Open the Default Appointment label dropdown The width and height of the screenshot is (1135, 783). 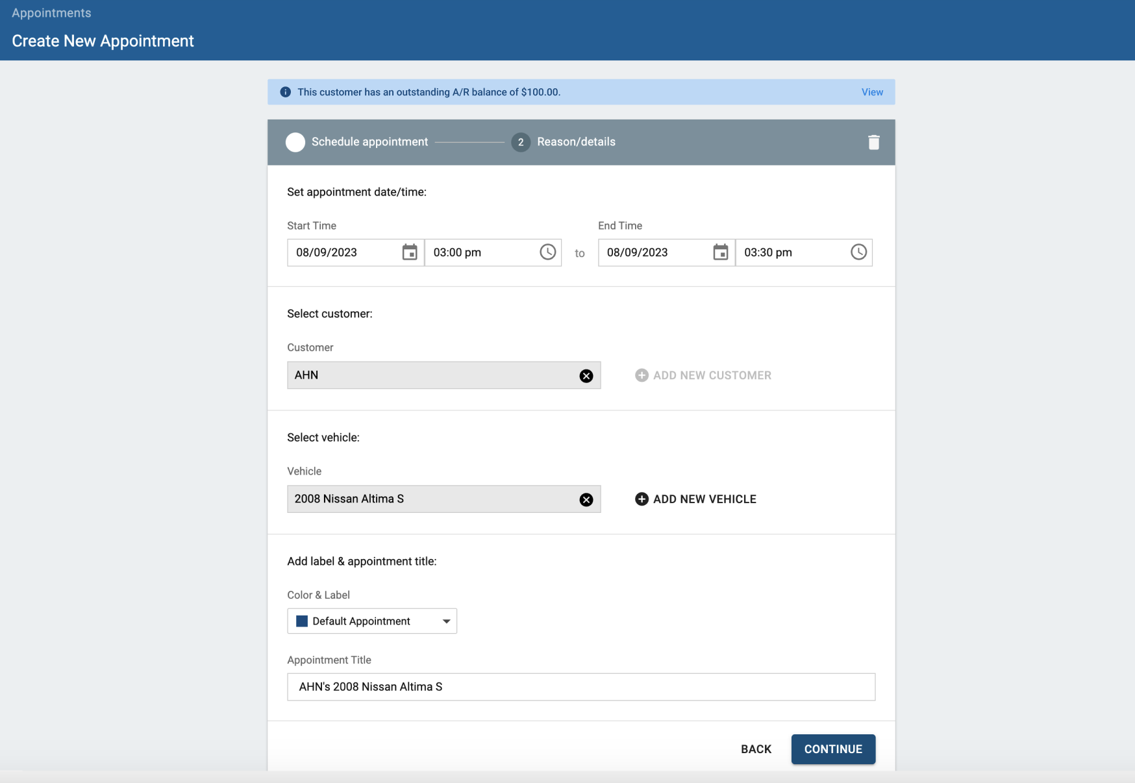tap(372, 621)
